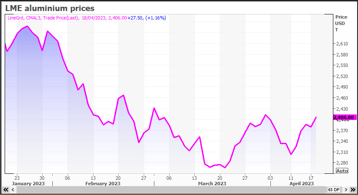Click the (+1.16%) change value in legend
This screenshot has width=358, height=195.
point(156,18)
